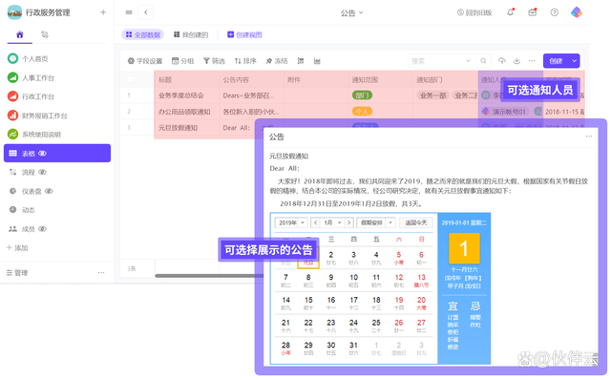Switch to the 我创建的 view tab

[191, 34]
